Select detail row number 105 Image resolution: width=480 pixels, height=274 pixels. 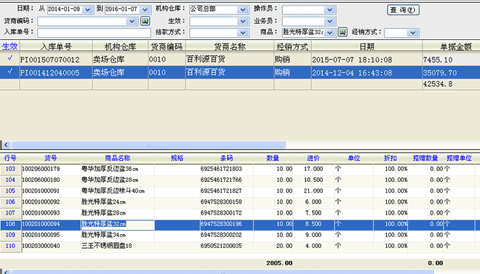(x=10, y=191)
